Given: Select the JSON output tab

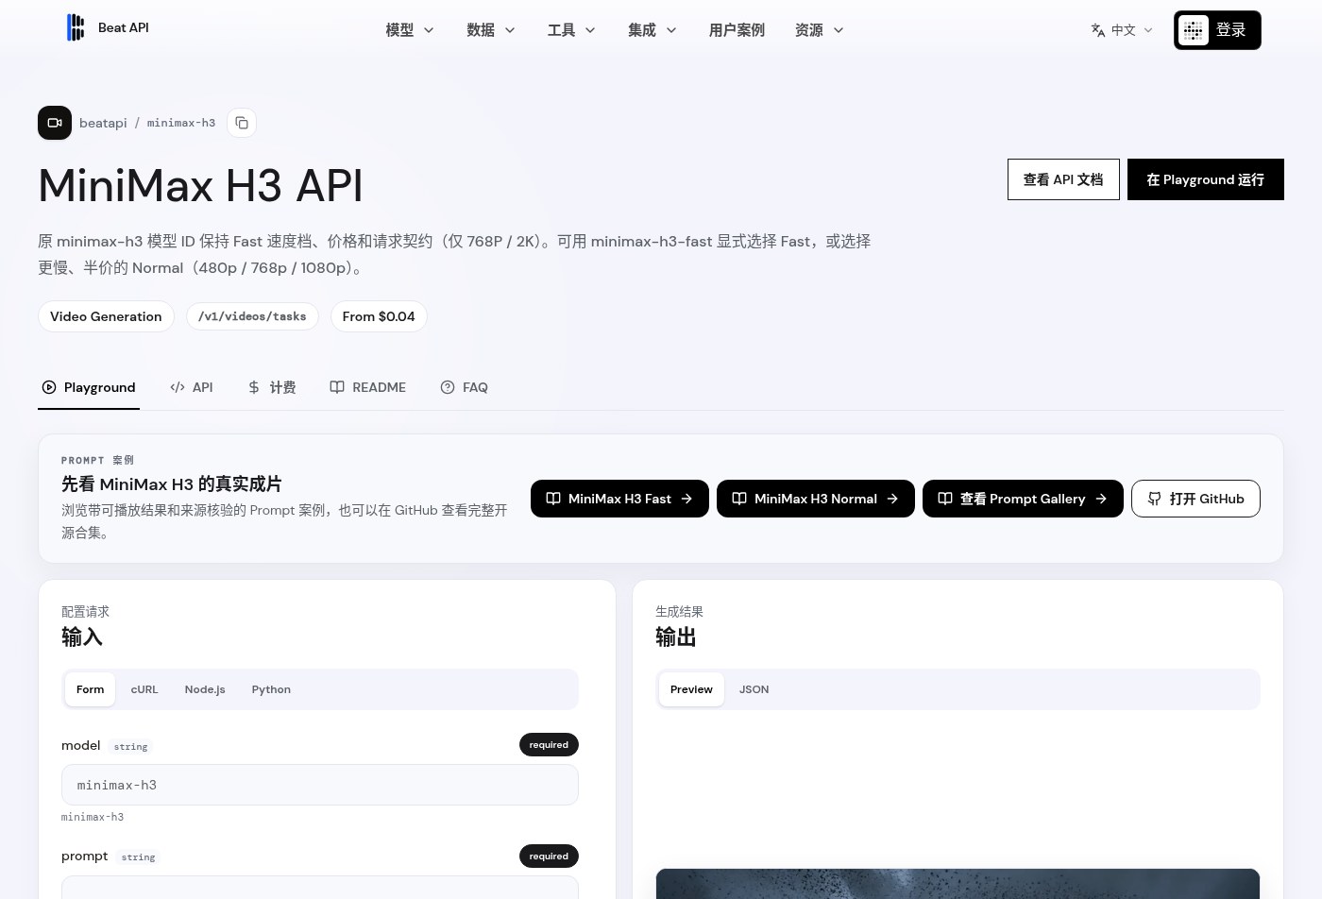Looking at the screenshot, I should (754, 689).
